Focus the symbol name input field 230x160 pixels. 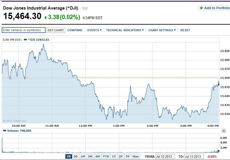tap(24, 30)
